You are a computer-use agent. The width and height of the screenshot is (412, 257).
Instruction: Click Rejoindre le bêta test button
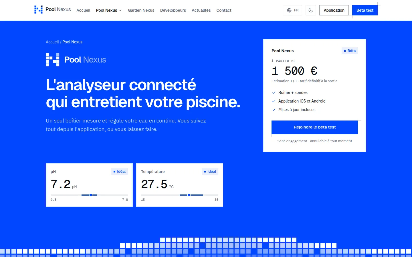[x=315, y=127]
